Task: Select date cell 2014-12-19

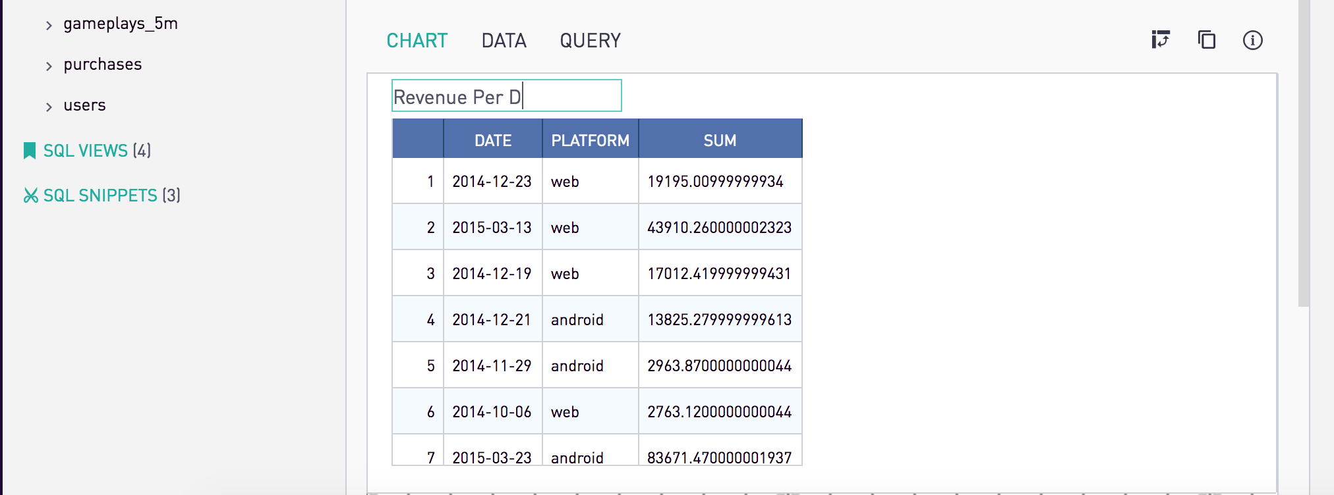Action: click(x=492, y=273)
